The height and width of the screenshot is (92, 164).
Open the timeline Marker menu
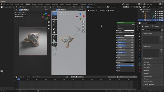(38, 77)
